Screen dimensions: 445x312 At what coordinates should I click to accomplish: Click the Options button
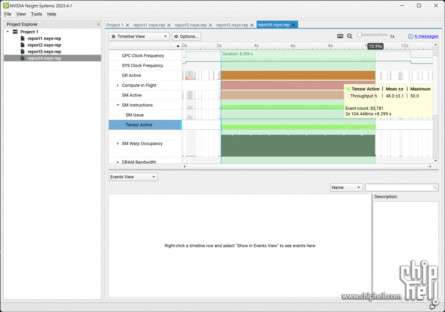click(x=187, y=36)
